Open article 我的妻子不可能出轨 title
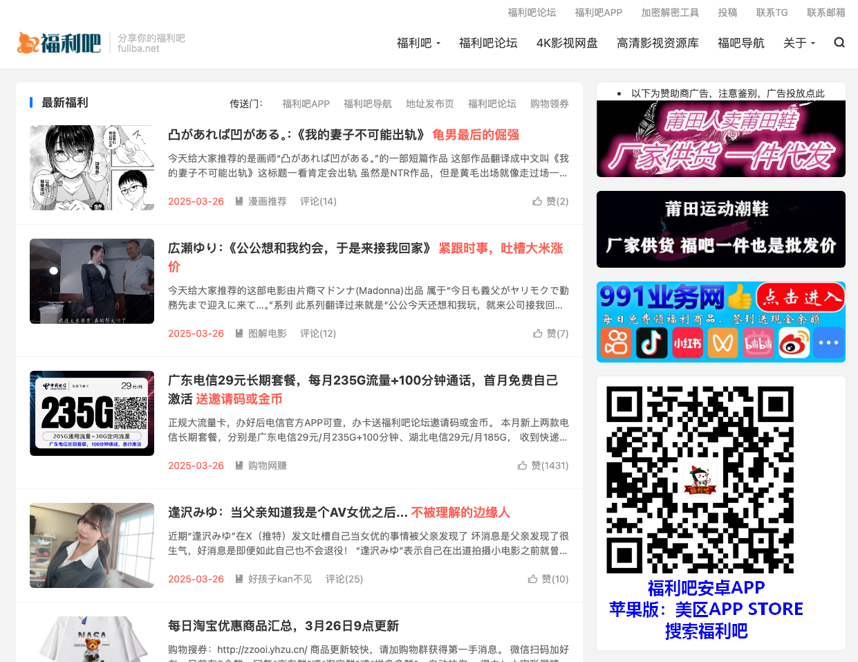The image size is (858, 662). click(x=344, y=135)
